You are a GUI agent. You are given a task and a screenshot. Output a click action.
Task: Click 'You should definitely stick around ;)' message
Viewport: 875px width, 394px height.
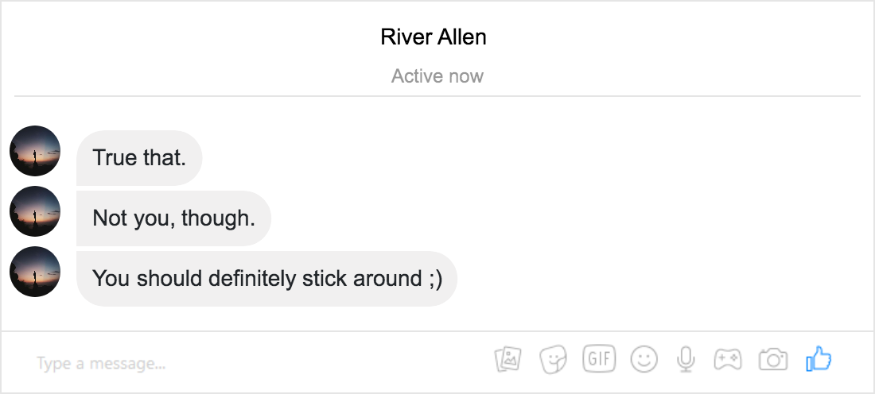coord(266,279)
